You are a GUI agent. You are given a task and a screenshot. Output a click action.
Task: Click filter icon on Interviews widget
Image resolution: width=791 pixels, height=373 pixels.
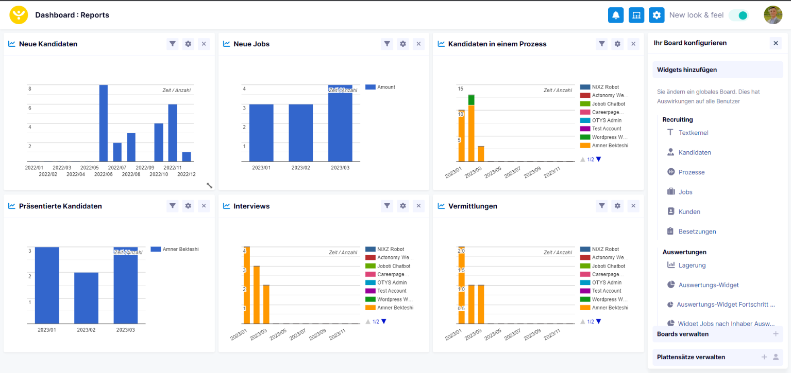point(387,206)
